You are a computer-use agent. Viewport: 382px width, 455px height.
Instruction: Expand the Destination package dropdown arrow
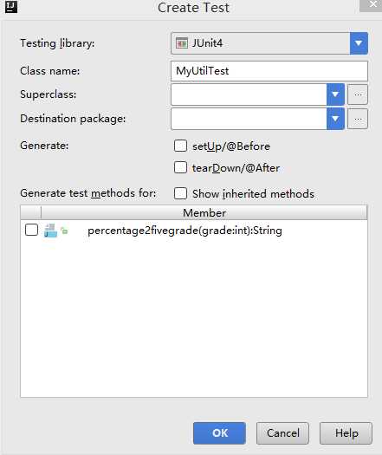(x=335, y=119)
